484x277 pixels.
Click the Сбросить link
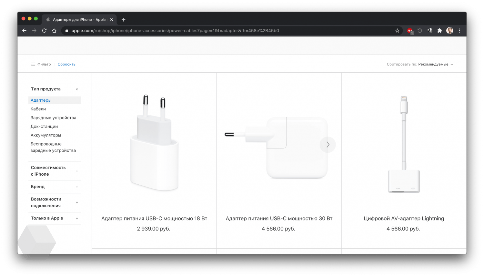coord(66,64)
